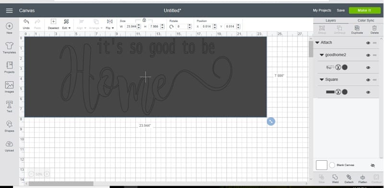The width and height of the screenshot is (384, 188).
Task: Switch to the Color Sync tab
Action: [x=366, y=21]
